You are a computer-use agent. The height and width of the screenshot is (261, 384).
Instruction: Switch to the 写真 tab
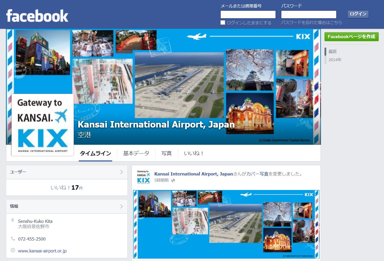click(166, 153)
